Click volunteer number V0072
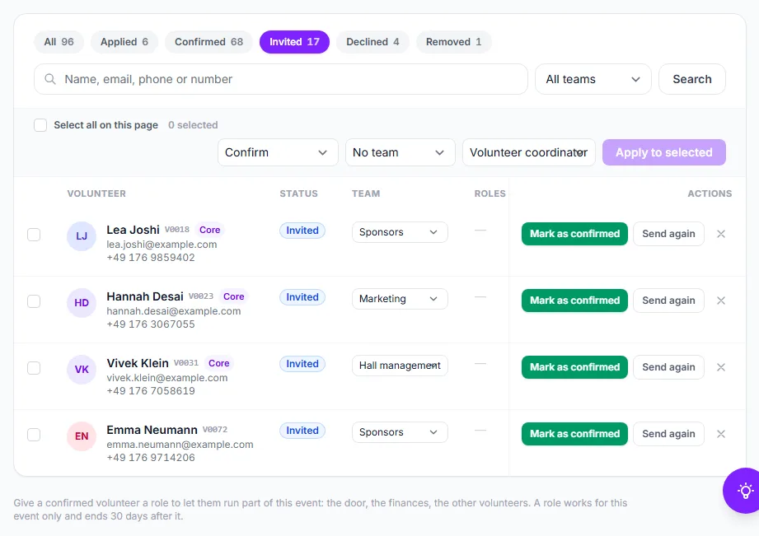This screenshot has height=536, width=759. 214,430
